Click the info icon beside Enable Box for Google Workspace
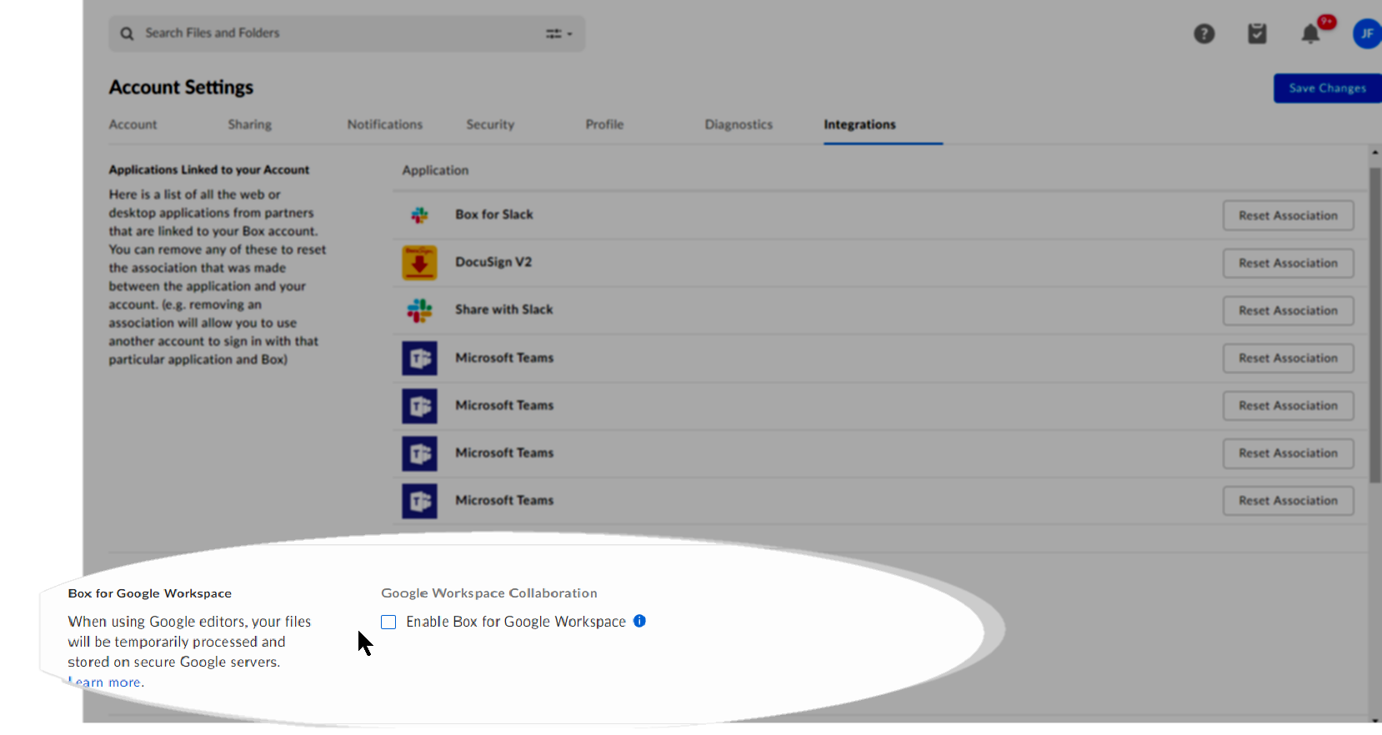 (639, 621)
